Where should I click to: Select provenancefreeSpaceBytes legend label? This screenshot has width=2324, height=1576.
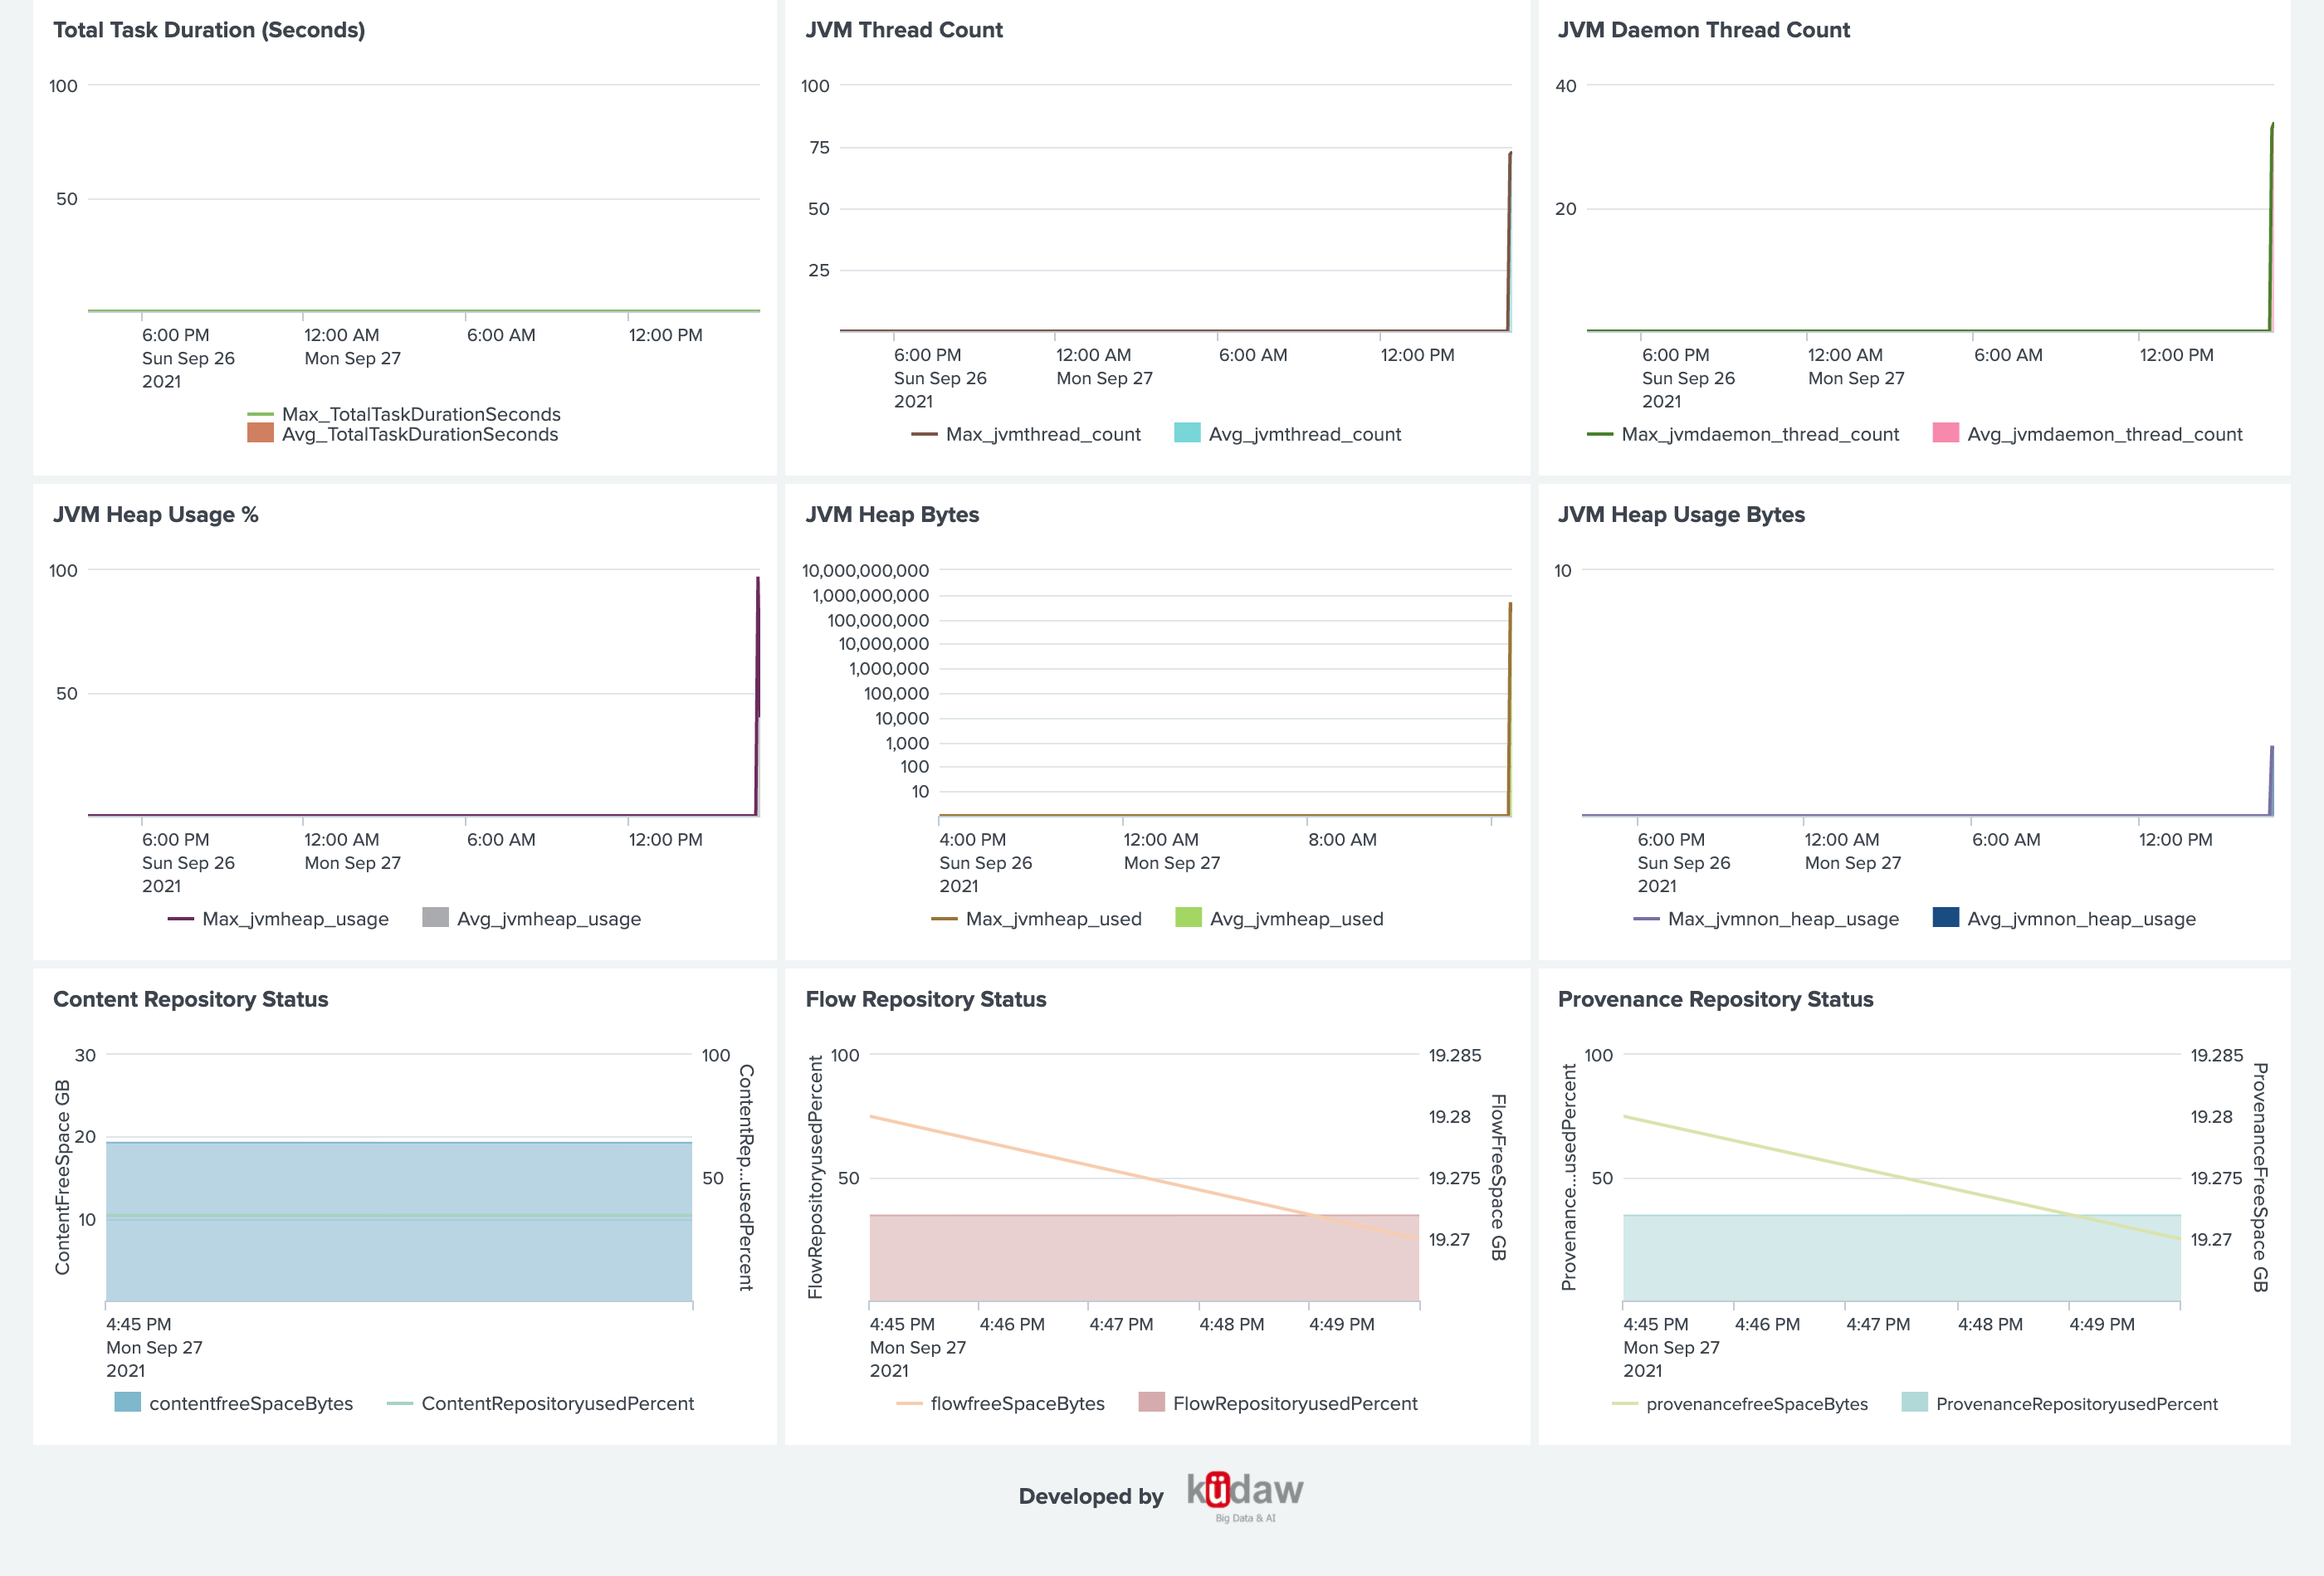[1757, 1403]
